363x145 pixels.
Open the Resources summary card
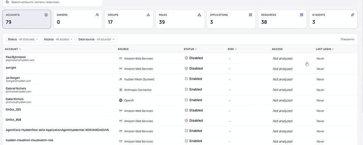click(282, 19)
